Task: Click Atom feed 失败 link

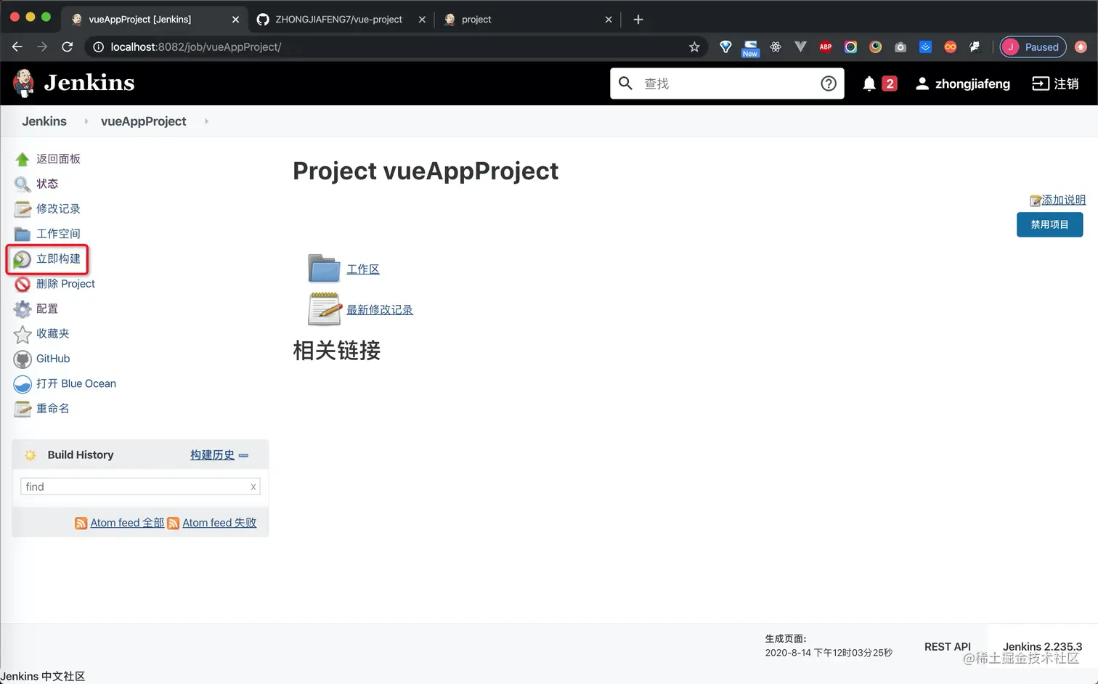Action: [x=219, y=524]
